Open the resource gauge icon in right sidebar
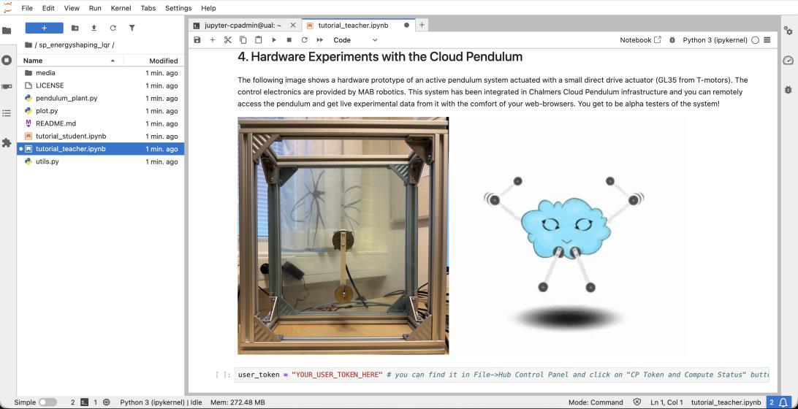The image size is (798, 409). pyautogui.click(x=788, y=61)
